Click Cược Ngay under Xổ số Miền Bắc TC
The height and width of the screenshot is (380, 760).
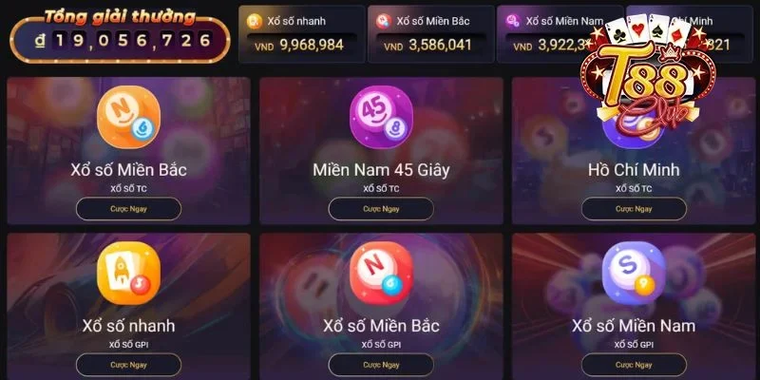[x=128, y=209]
